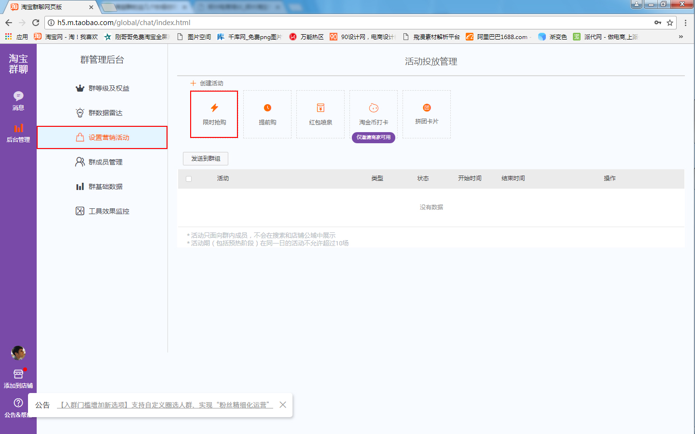The width and height of the screenshot is (695, 434).
Task: Click the 结束时间 column header
Action: [513, 178]
